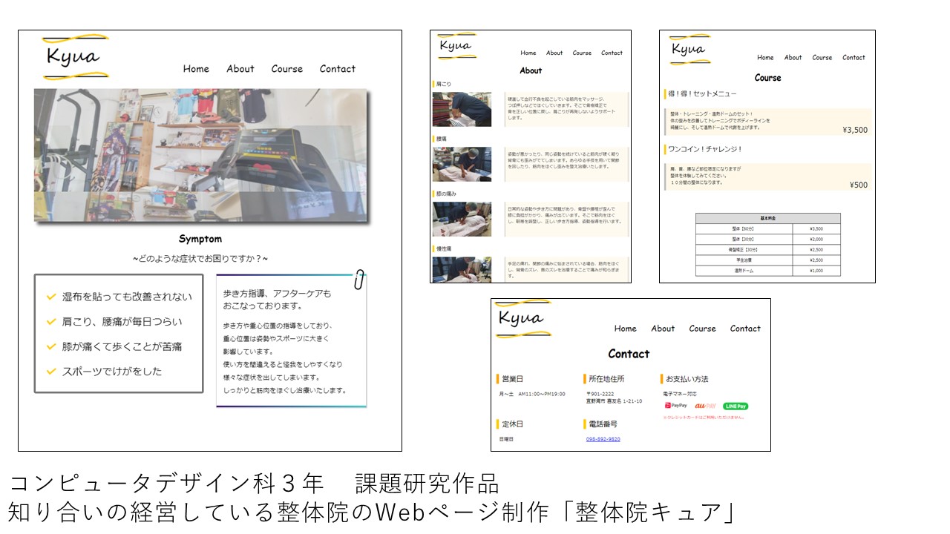Click checkmark beside 膝が痛くて歩くことが苦痛
The height and width of the screenshot is (534, 950).
tap(51, 346)
